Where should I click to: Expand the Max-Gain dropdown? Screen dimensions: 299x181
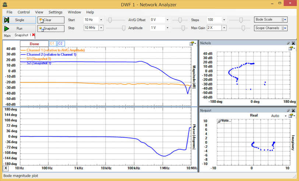click(x=224, y=28)
